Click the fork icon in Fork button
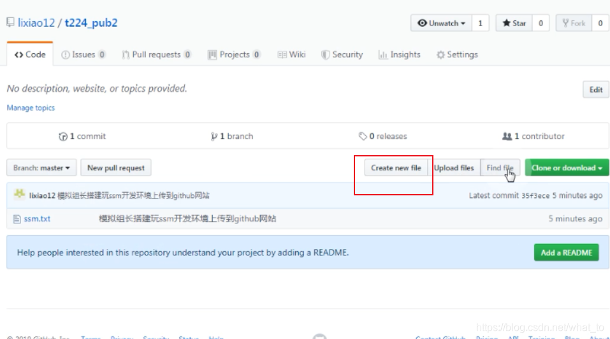 tap(565, 23)
